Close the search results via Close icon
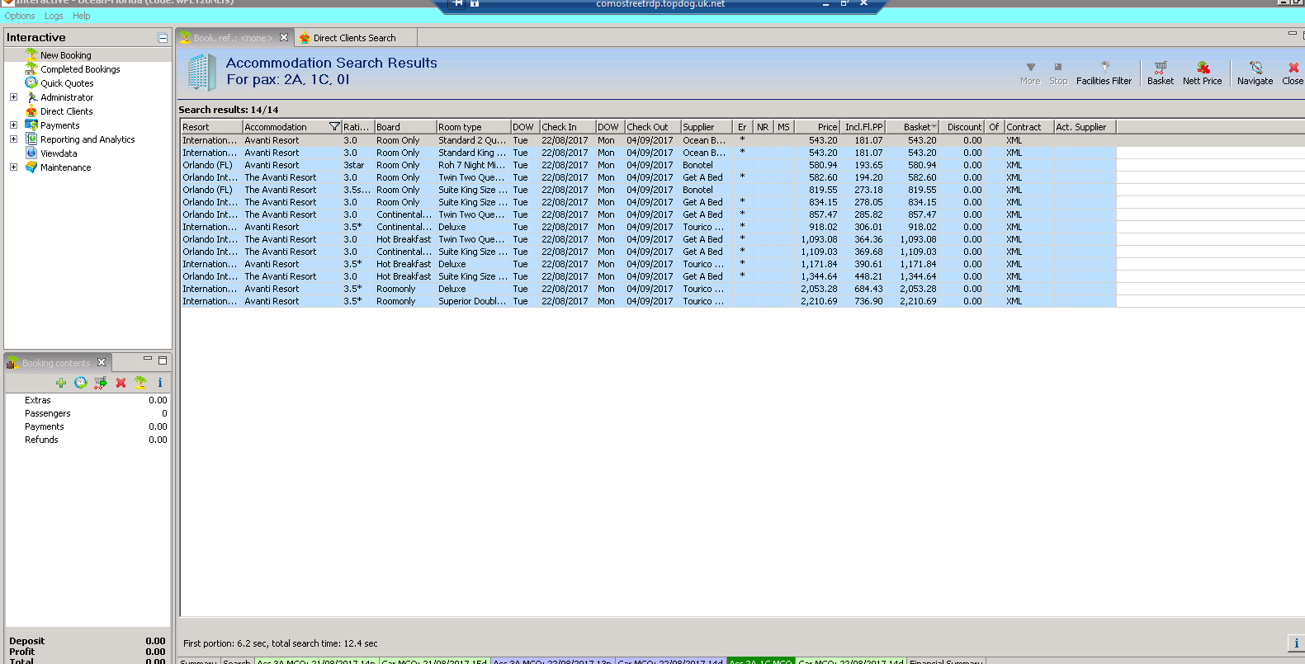Image resolution: width=1305 pixels, height=664 pixels. click(1293, 73)
